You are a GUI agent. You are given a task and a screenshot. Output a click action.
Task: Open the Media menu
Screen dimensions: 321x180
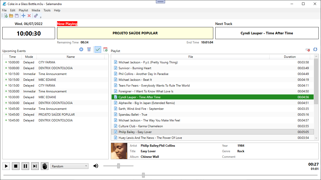pos(36,10)
